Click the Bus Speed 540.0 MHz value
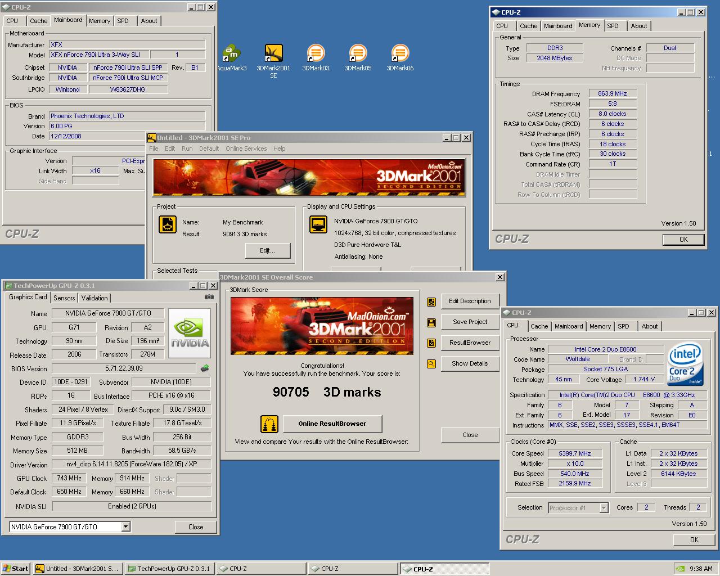Screen dimensions: 720x576 point(574,474)
